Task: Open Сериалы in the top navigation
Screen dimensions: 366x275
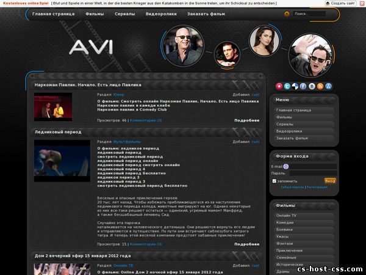Action: point(124,14)
